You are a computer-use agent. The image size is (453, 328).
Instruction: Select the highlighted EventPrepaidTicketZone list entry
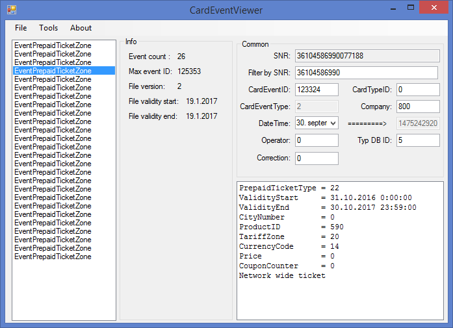[x=64, y=71]
